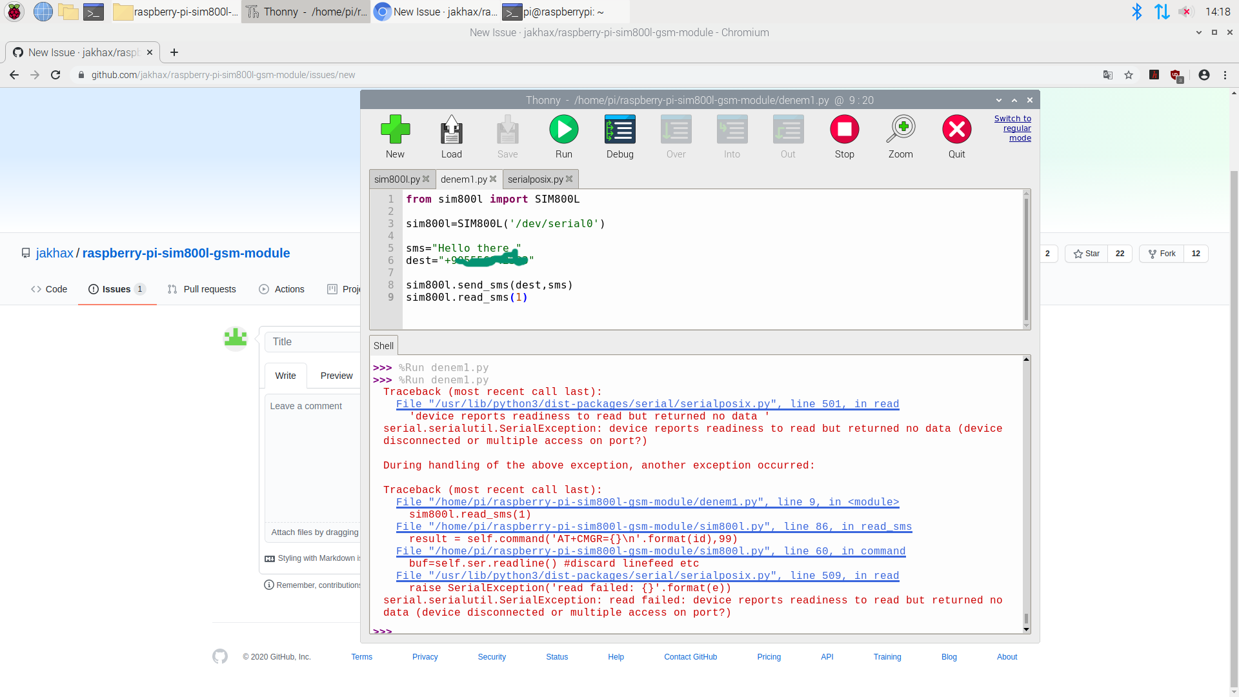Screen dimensions: 1239x697
Task: Star the raspberry-pi-sim800l-gsm-module repository
Action: (x=1086, y=254)
